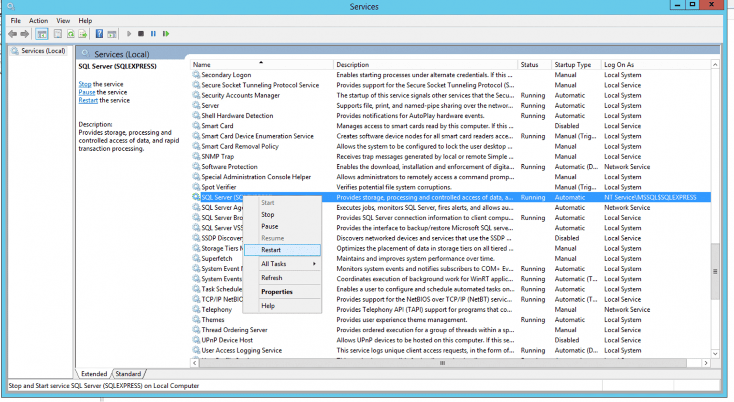Click the Pause Service toolbar icon

tap(153, 34)
